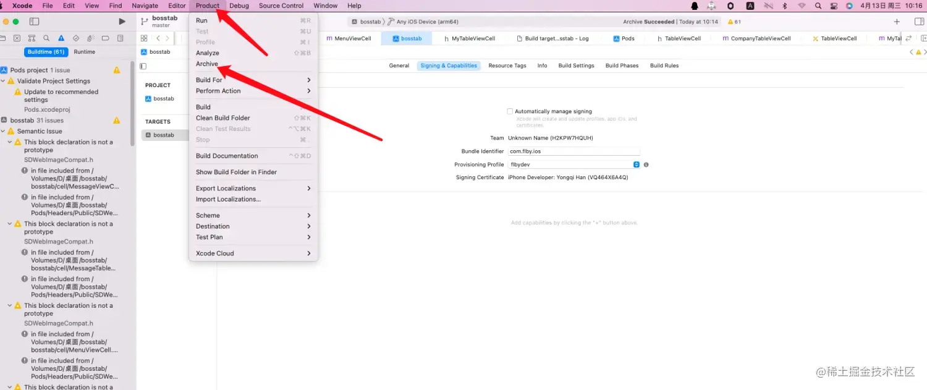Switch to the General tab

coord(399,66)
